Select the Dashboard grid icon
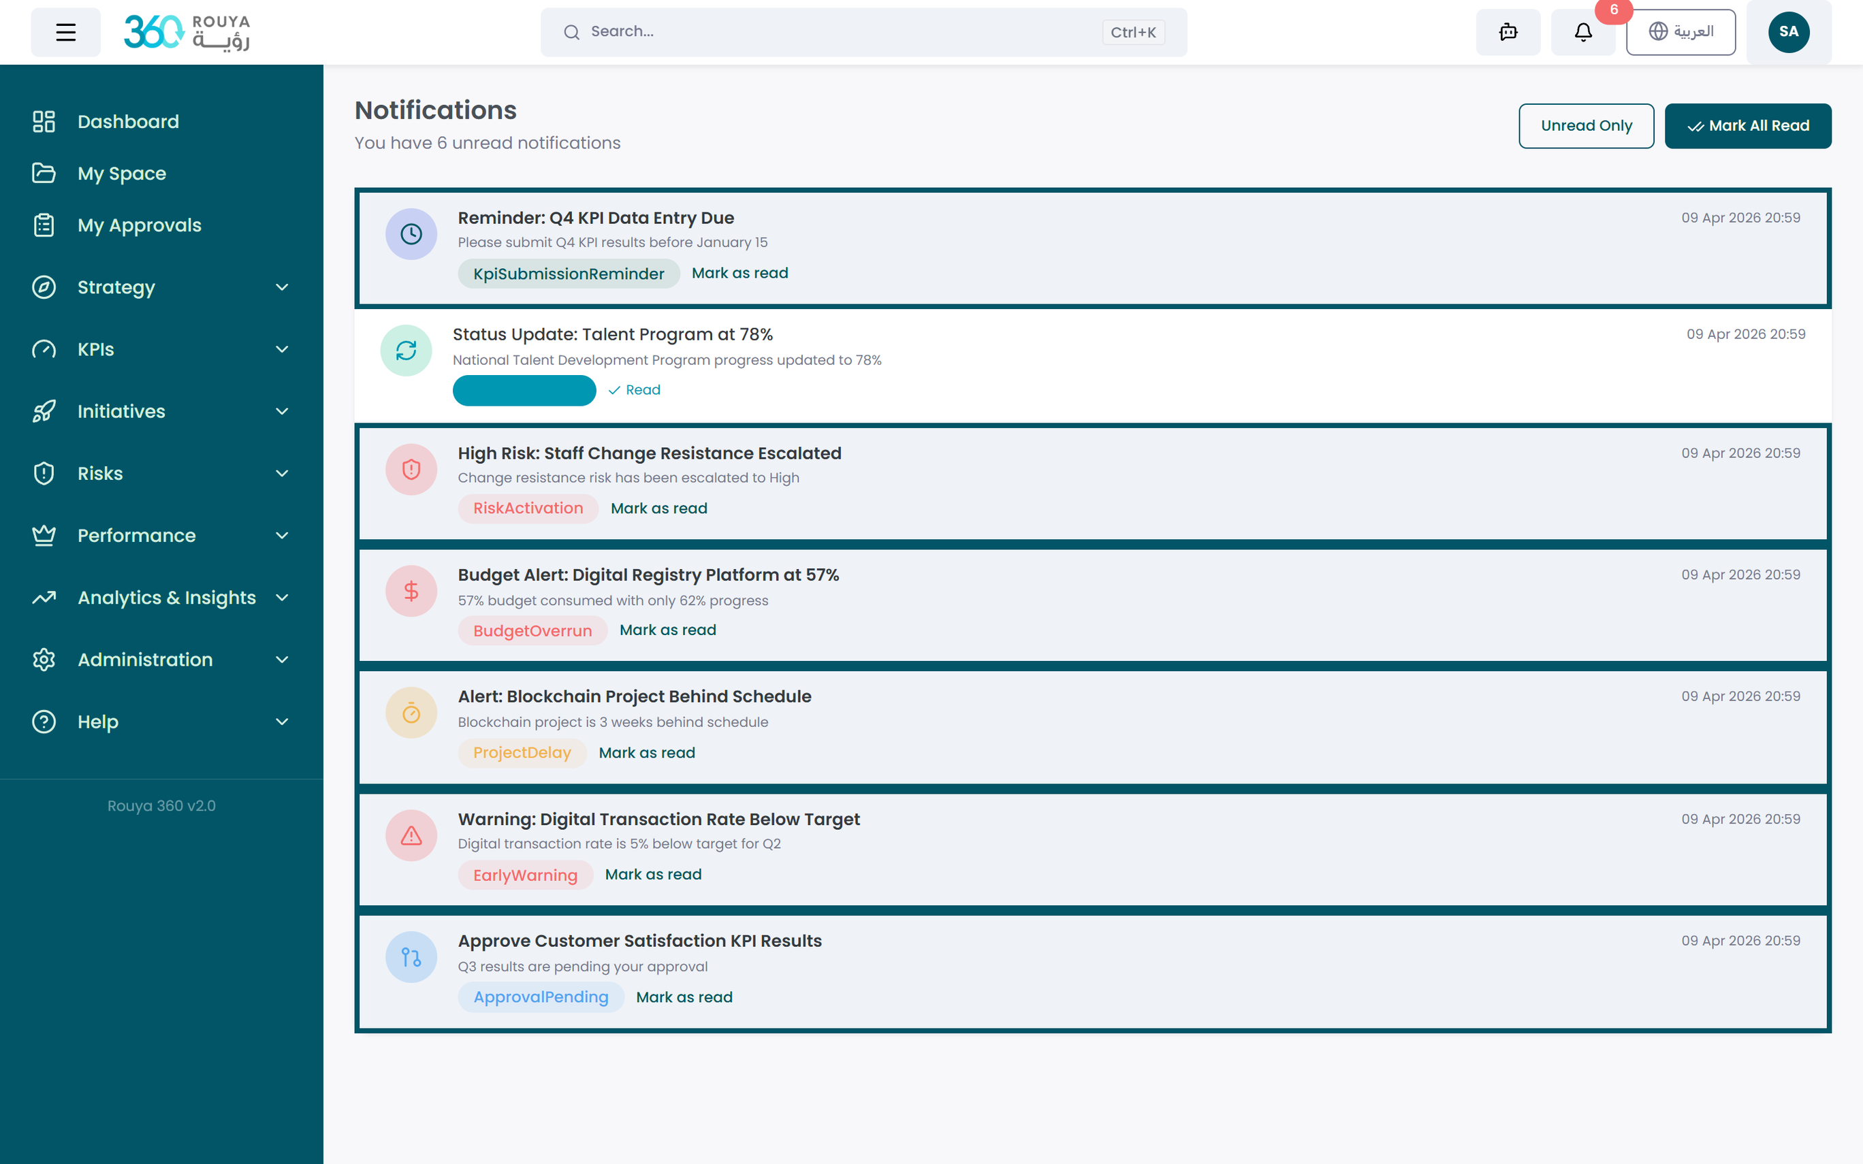 pyautogui.click(x=43, y=121)
